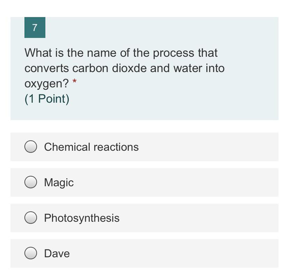The height and width of the screenshot is (275, 289).
Task: Click the red required asterisk
Action: click(x=74, y=83)
